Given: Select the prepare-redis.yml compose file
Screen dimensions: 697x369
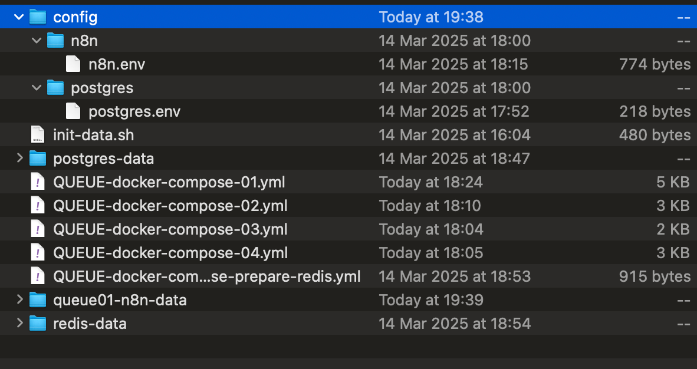Looking at the screenshot, I should pos(206,276).
